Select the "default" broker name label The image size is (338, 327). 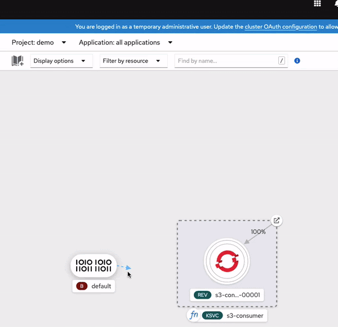click(x=101, y=286)
